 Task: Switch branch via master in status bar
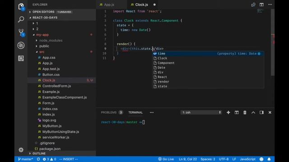[x=25, y=159]
